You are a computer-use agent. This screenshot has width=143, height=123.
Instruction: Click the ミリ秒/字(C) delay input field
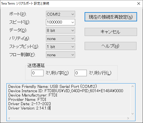coord(37,73)
